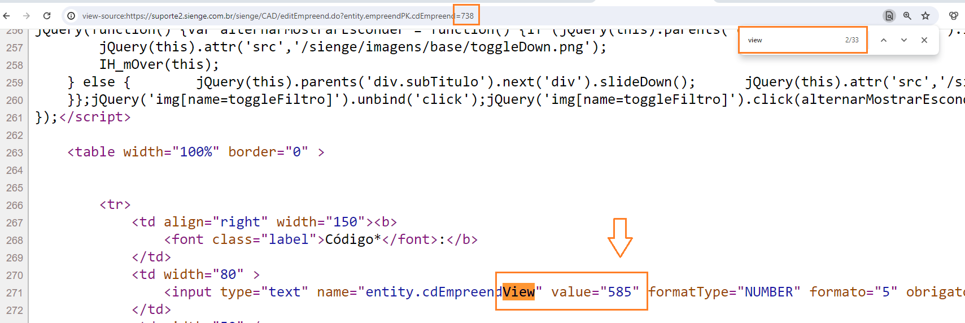
Task: Open the zoom magnifier icon
Action: 907,16
